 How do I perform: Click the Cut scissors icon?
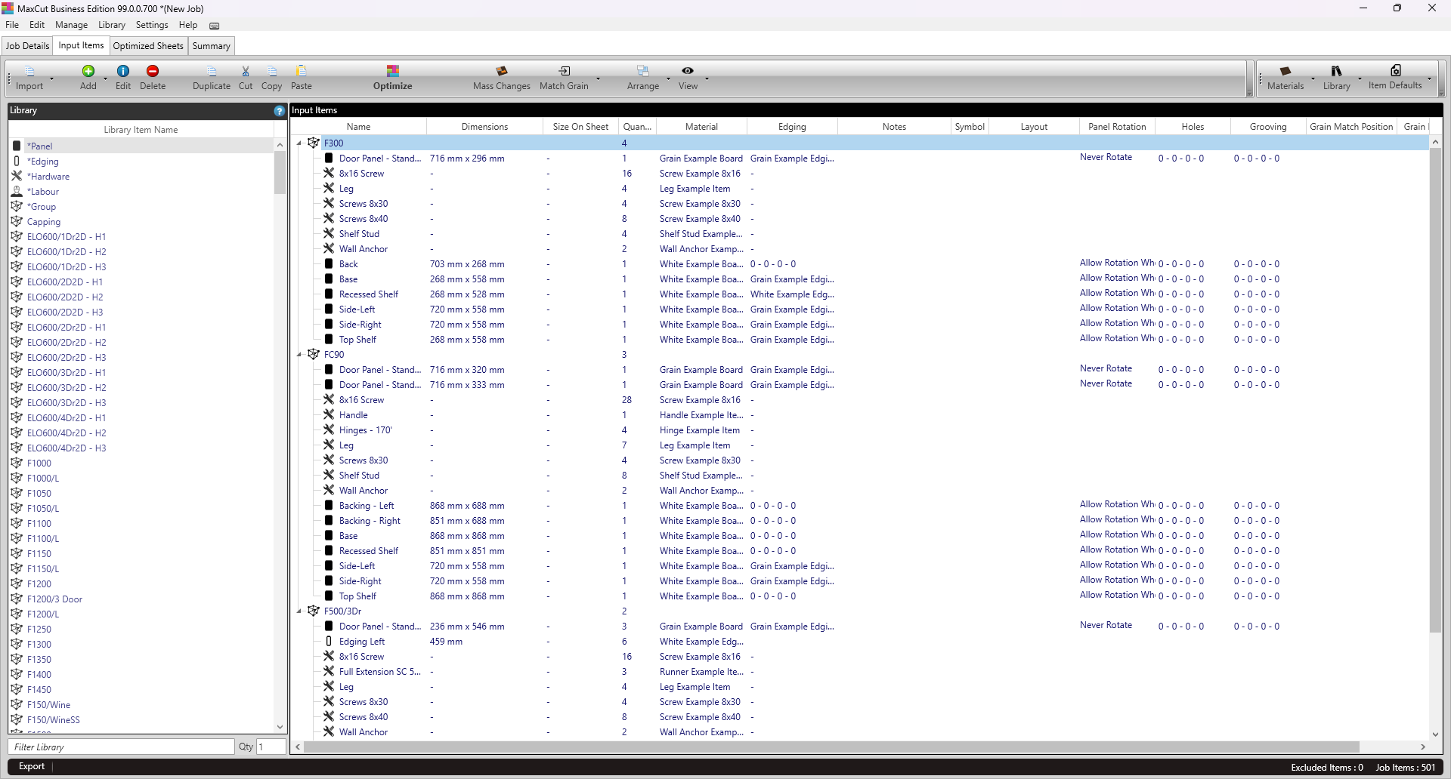246,71
